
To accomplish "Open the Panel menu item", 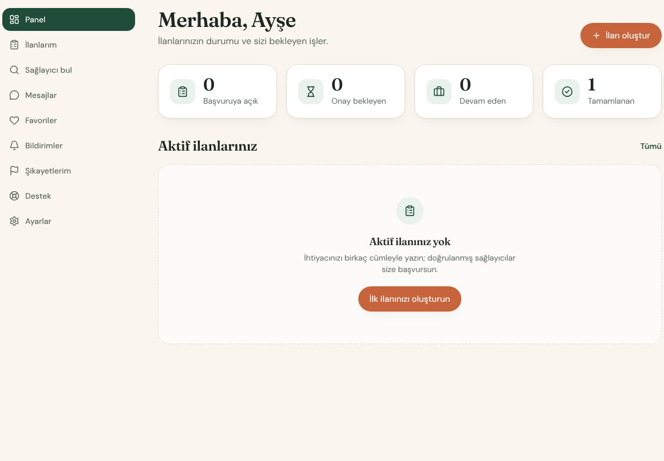I will [69, 19].
